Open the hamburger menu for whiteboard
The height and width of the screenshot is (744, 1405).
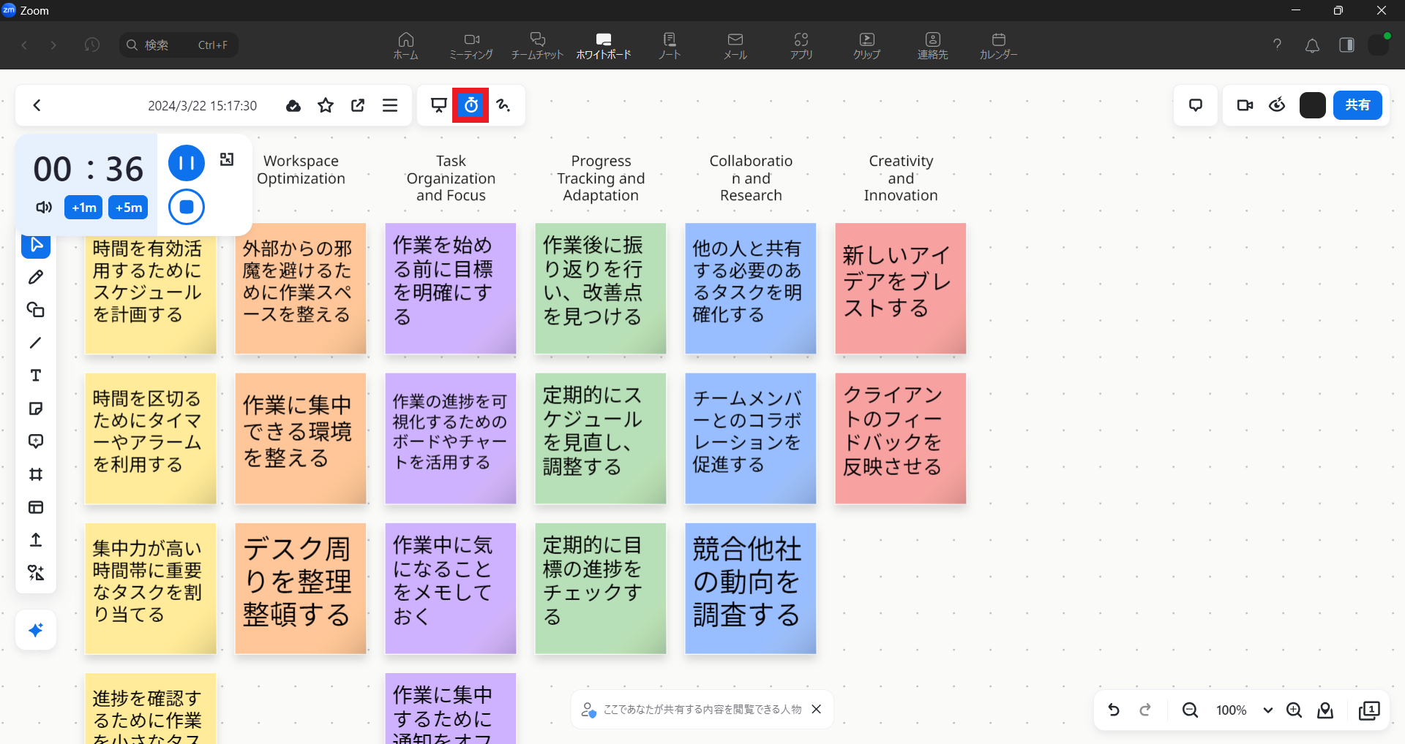390,106
